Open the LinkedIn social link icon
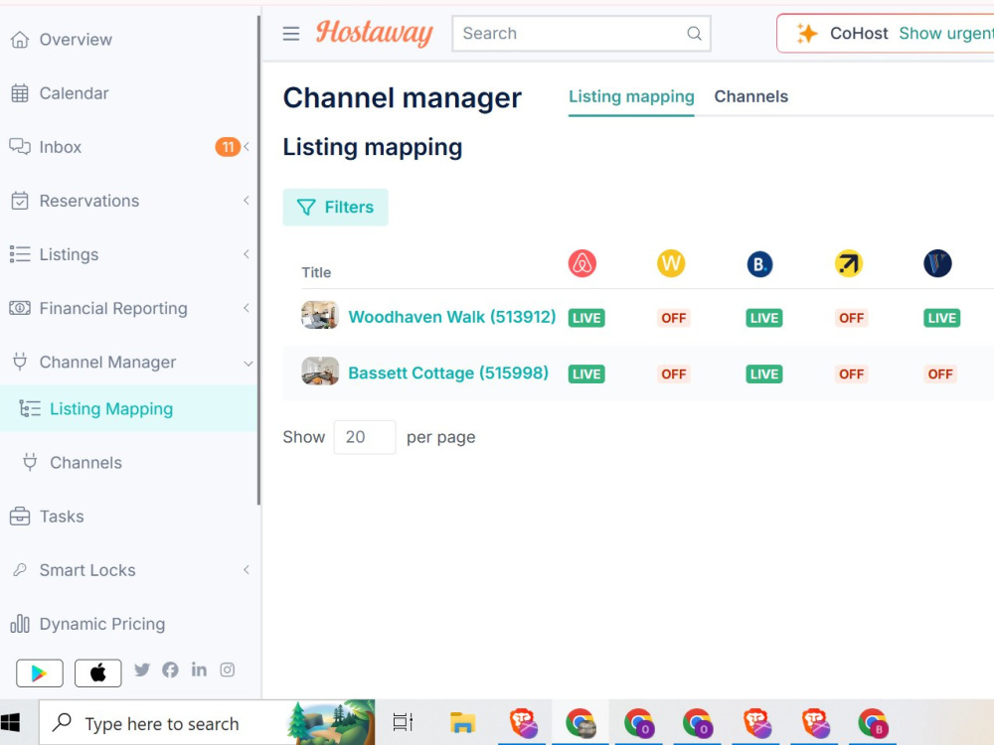Screen dimensions: 994x745 199,670
